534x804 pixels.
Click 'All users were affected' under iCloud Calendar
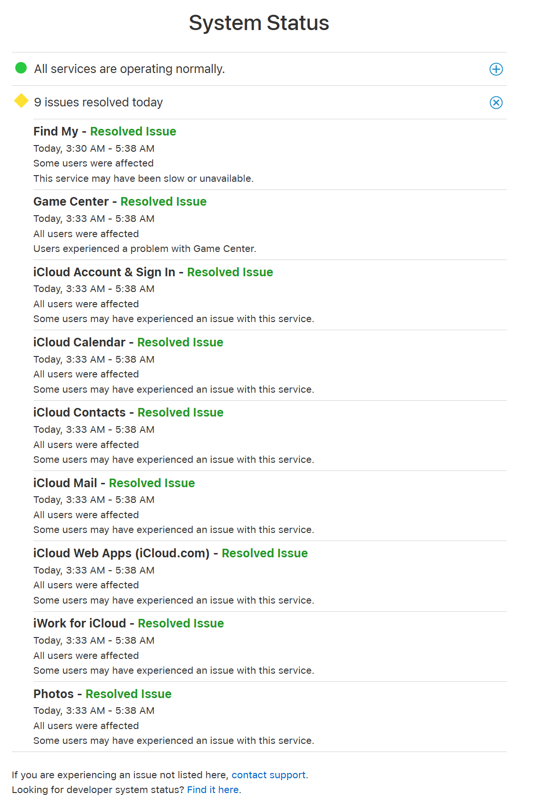pyautogui.click(x=86, y=374)
